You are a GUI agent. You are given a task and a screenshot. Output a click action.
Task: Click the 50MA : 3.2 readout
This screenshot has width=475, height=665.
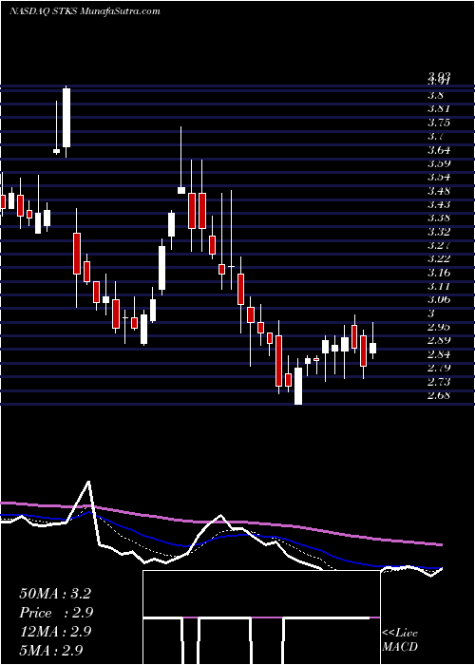(x=55, y=594)
